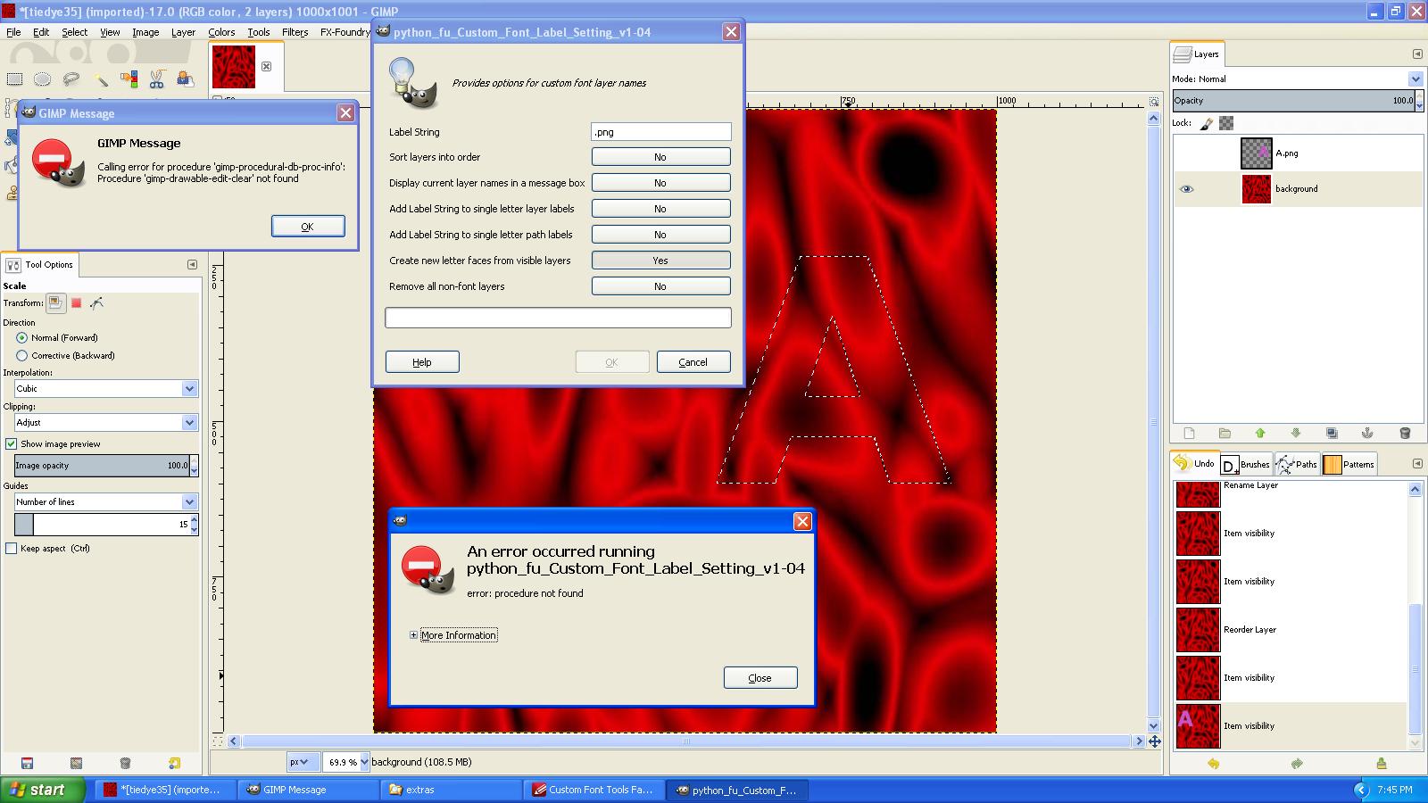Open the Interpolation Cubic dropdown
The width and height of the screenshot is (1428, 803).
click(105, 389)
